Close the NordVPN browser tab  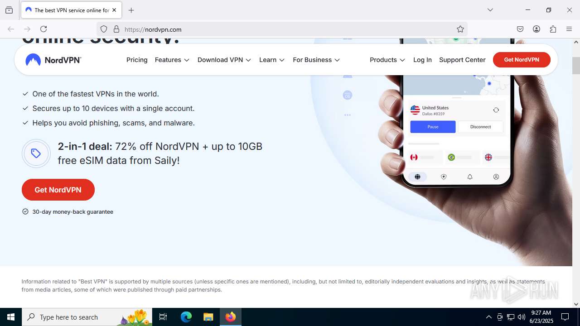(x=115, y=10)
